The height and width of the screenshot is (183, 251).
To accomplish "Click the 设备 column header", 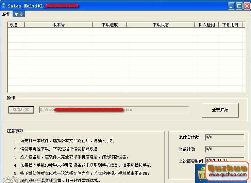I will click(16, 25).
